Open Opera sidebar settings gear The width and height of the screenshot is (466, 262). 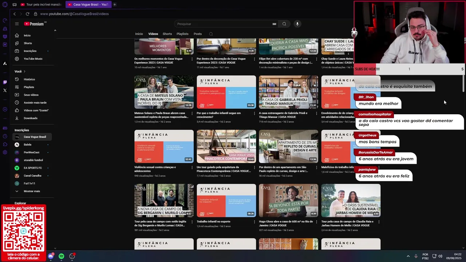pyautogui.click(x=5, y=152)
